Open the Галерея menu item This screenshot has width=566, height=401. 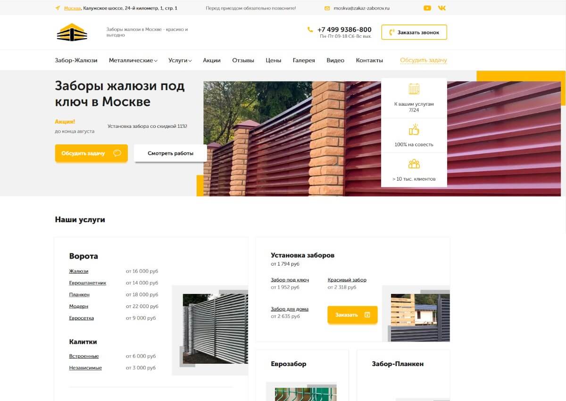click(304, 60)
